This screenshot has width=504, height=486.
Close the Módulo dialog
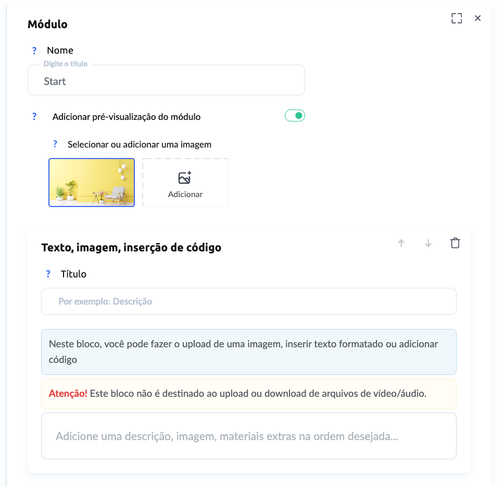(477, 18)
